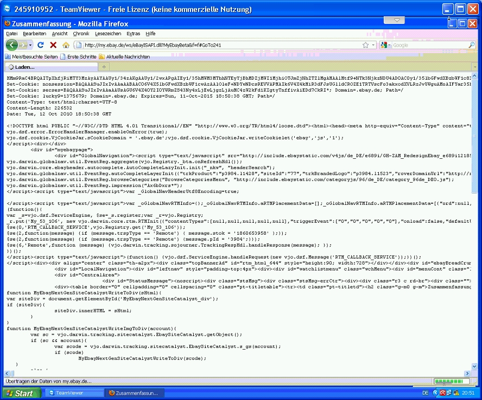Click the DE language indicator

click(425, 393)
